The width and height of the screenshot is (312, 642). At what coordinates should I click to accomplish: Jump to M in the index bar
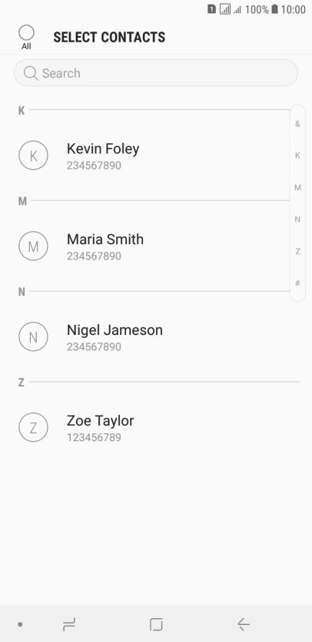click(x=297, y=187)
